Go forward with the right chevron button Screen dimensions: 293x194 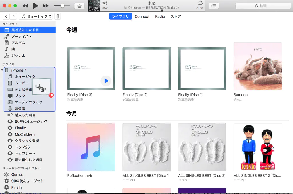[x=13, y=16]
